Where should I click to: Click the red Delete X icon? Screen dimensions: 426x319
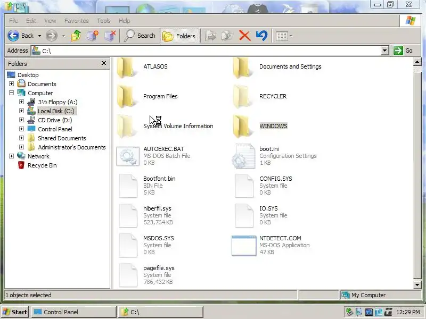(244, 36)
